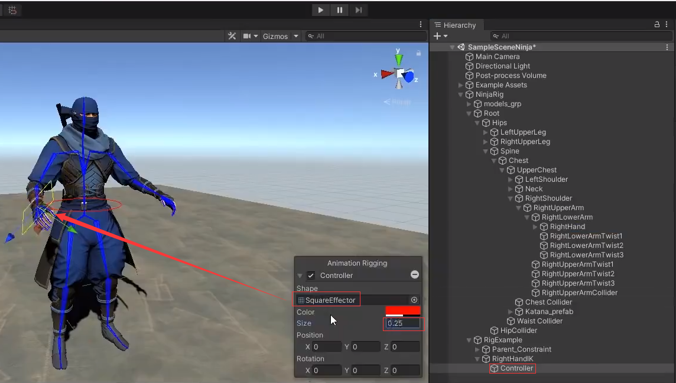Click the Play button
The image size is (676, 383).
click(x=321, y=10)
